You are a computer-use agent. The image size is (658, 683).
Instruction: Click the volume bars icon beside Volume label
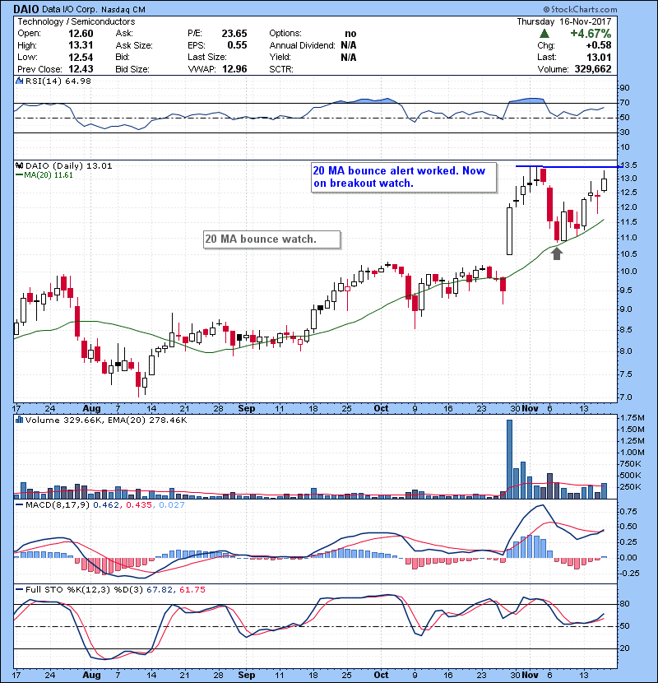pos(19,420)
